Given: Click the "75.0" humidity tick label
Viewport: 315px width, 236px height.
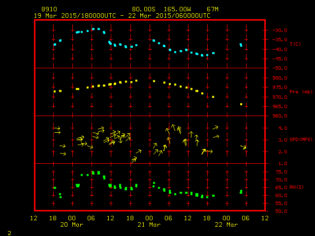Looking at the screenshot, I should pyautogui.click(x=281, y=172).
